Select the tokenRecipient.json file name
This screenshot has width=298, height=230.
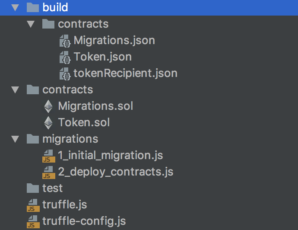(x=125, y=73)
